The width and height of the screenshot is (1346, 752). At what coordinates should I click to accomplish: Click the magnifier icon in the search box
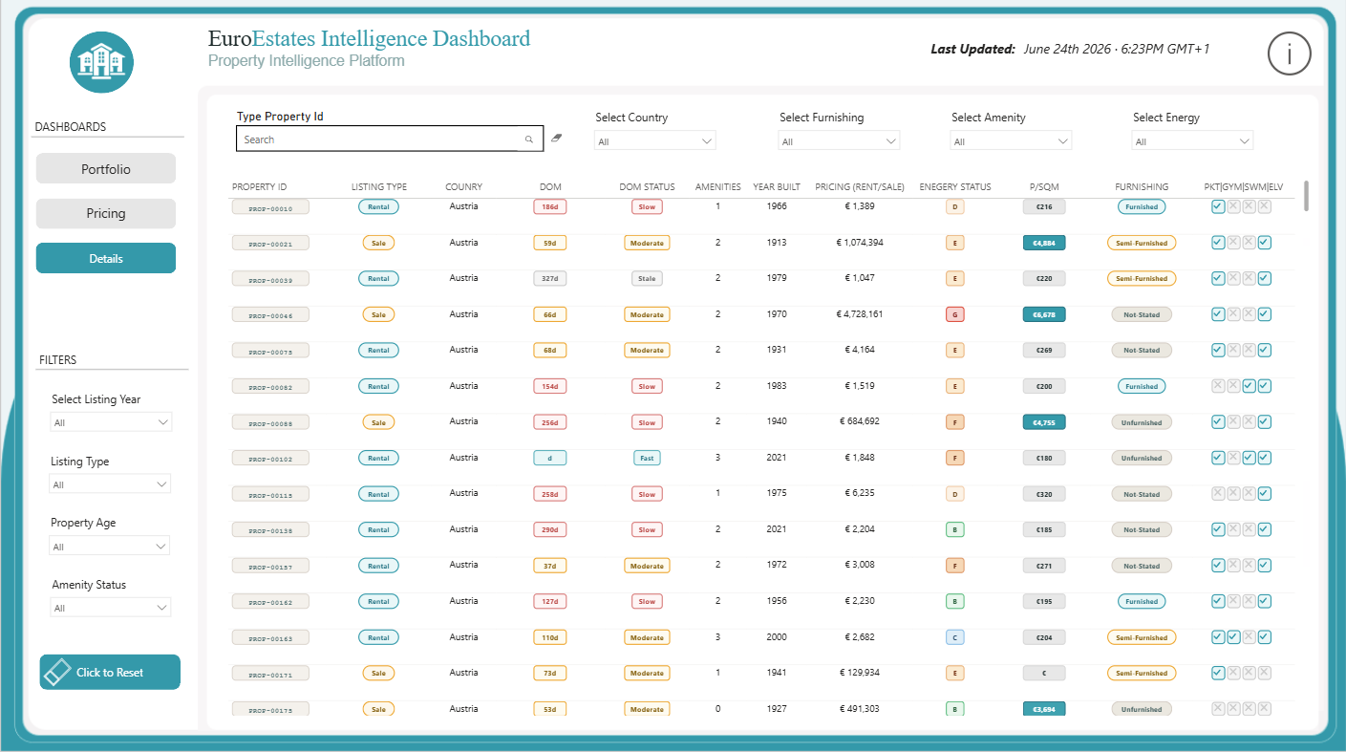pos(528,140)
